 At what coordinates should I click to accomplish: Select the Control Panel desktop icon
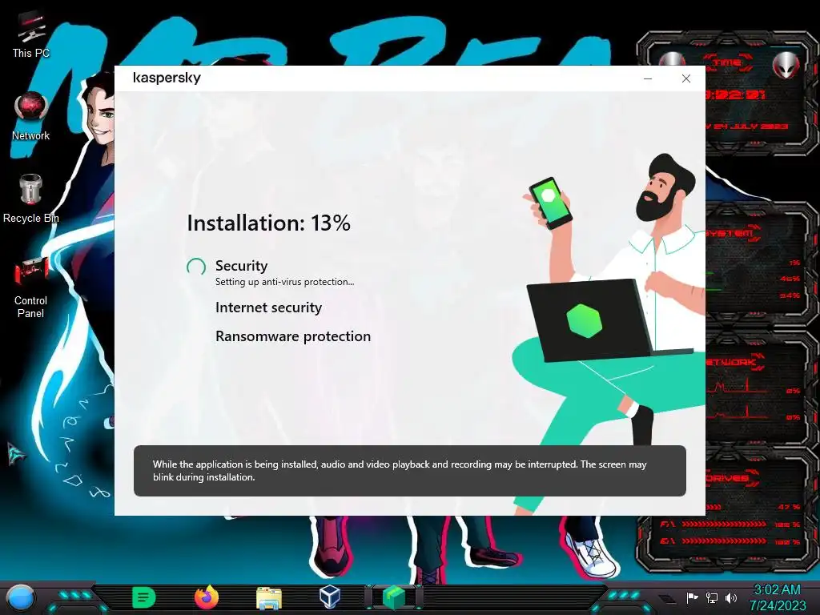click(x=31, y=288)
